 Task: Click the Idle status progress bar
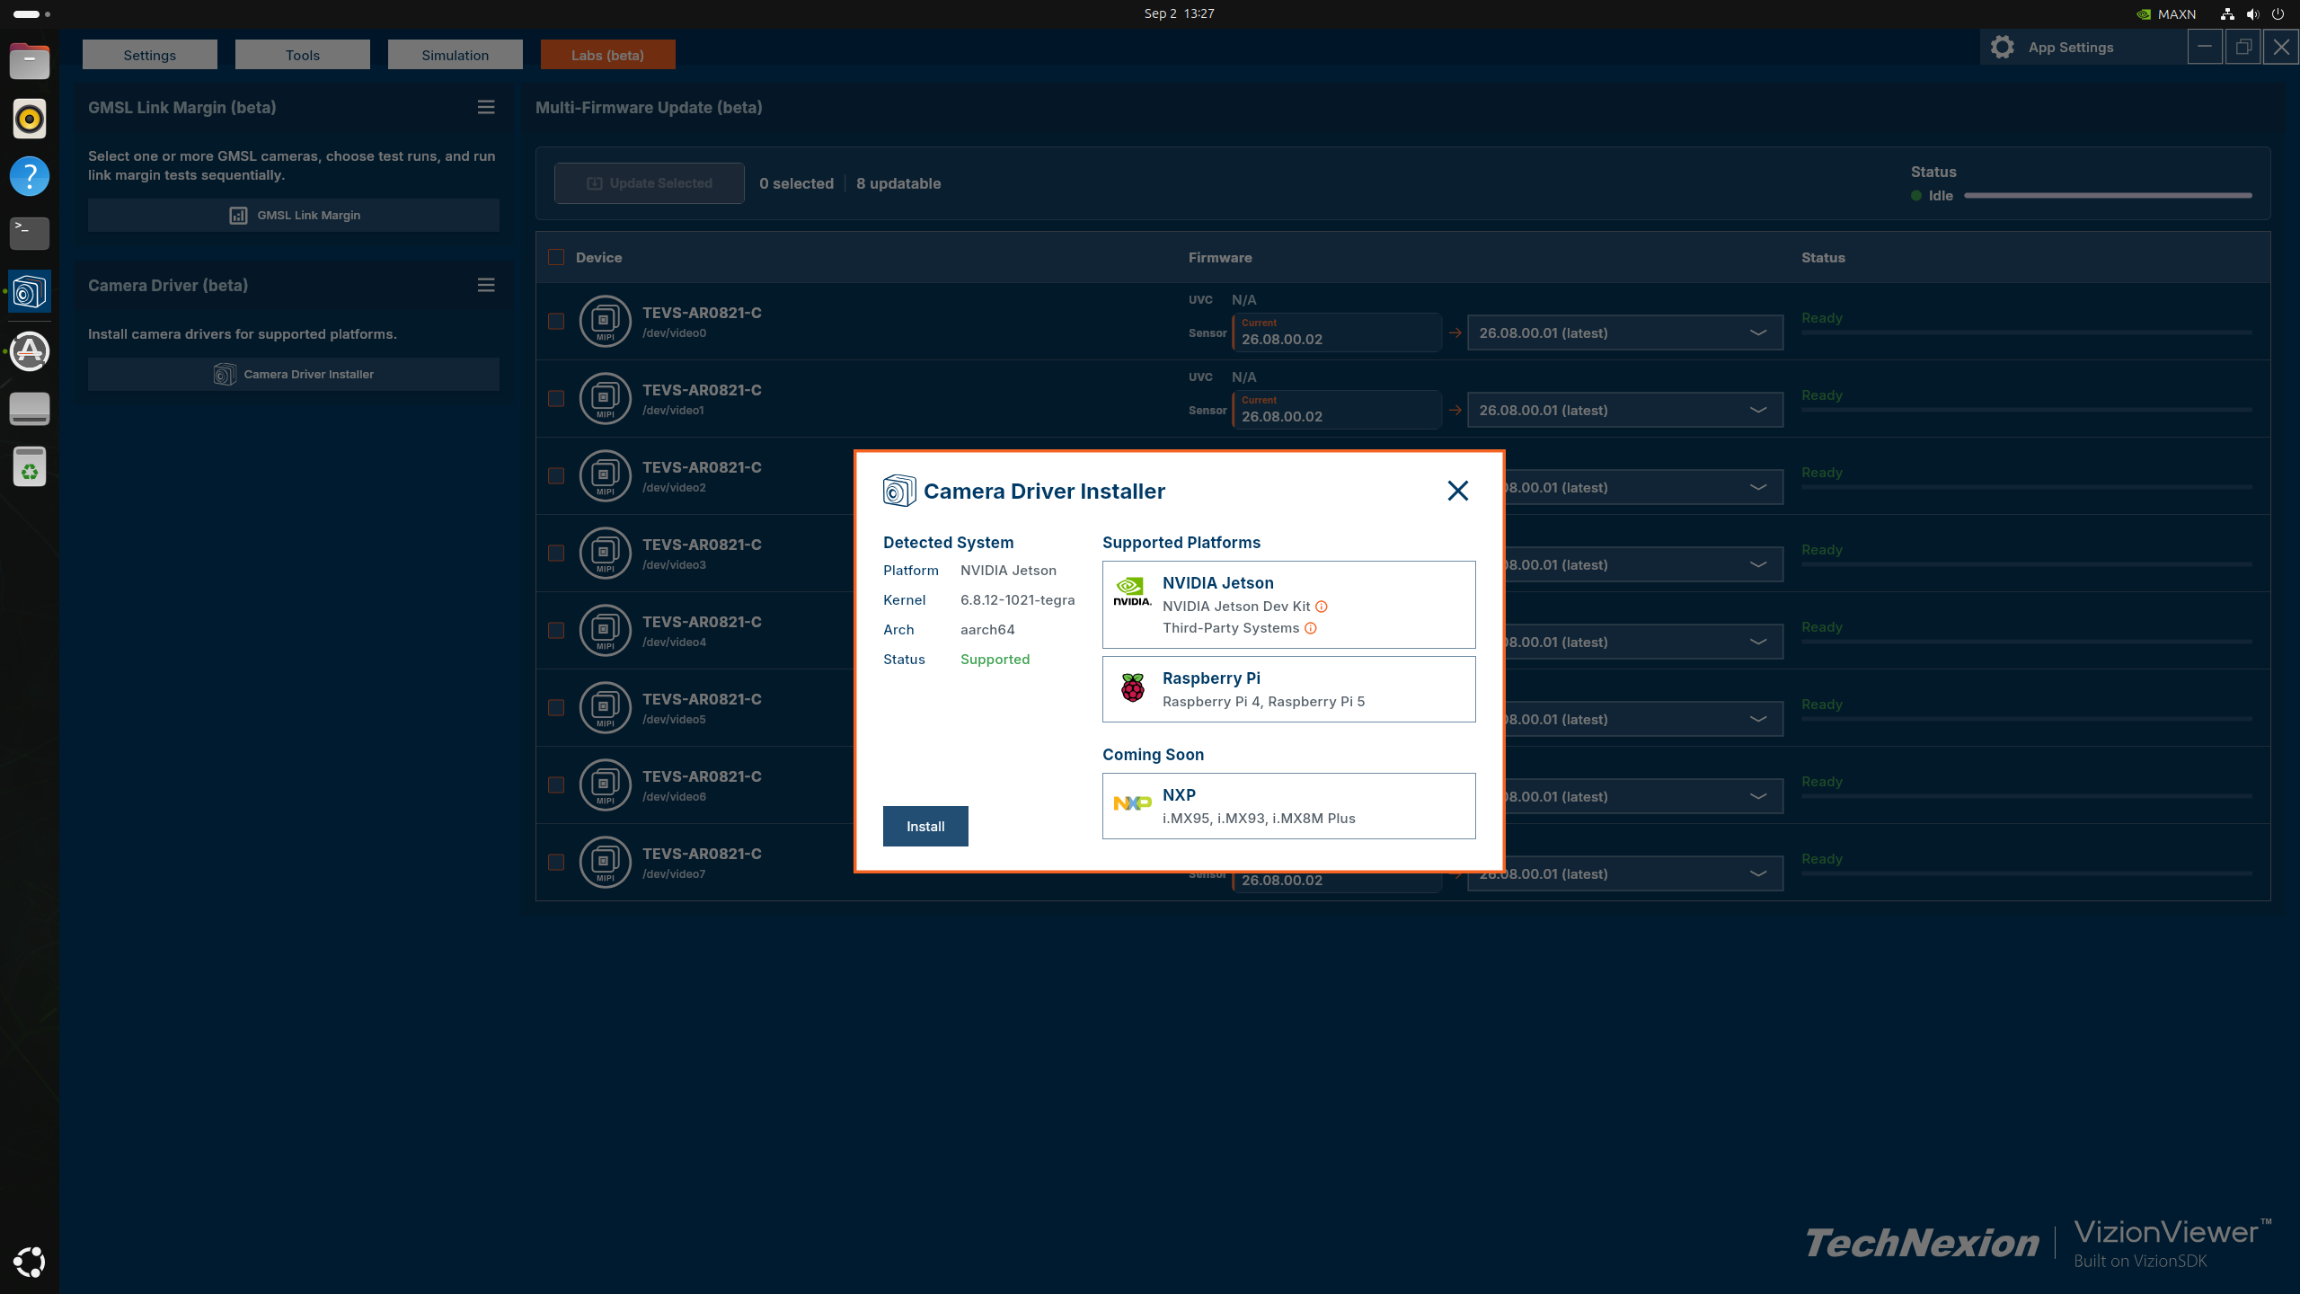coord(2109,195)
